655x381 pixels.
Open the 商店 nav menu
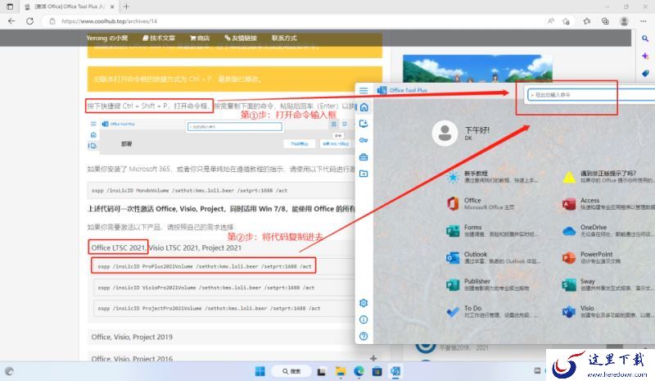(x=199, y=38)
